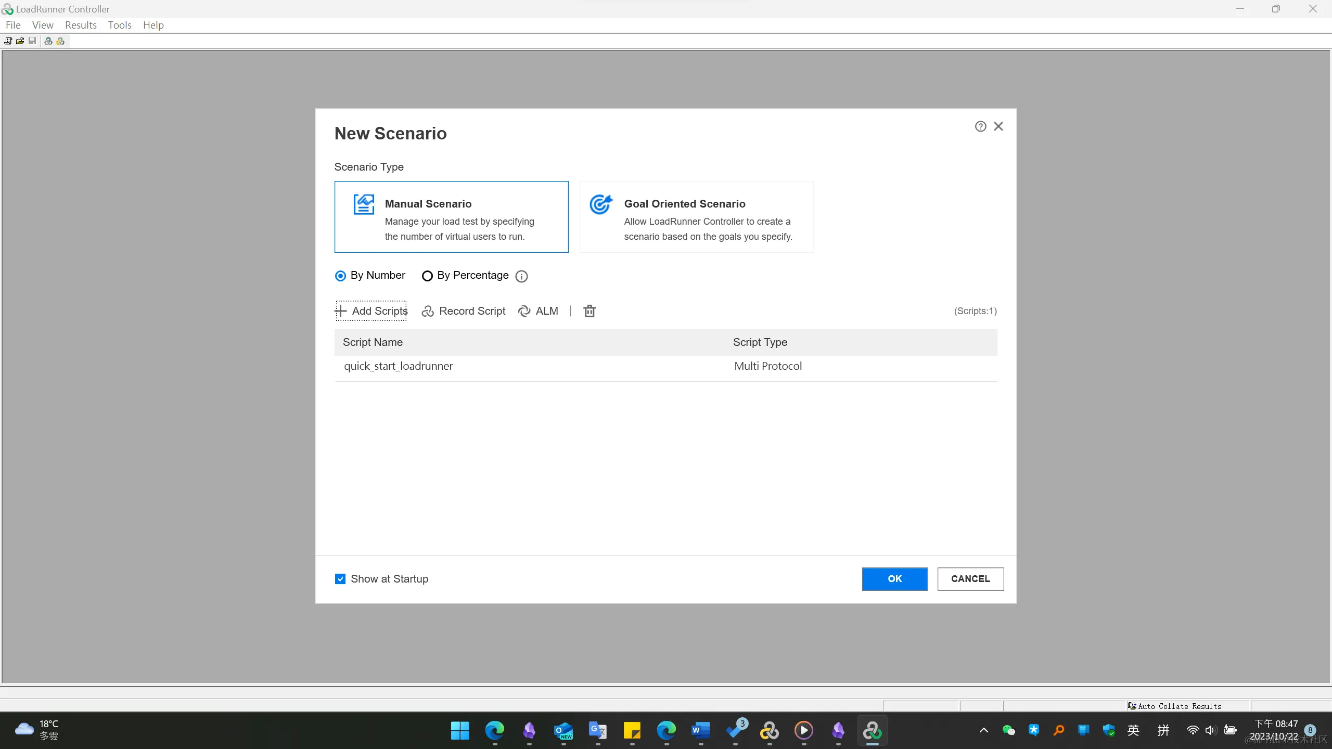
Task: Toggle Show at Startup checkbox
Action: (x=340, y=579)
